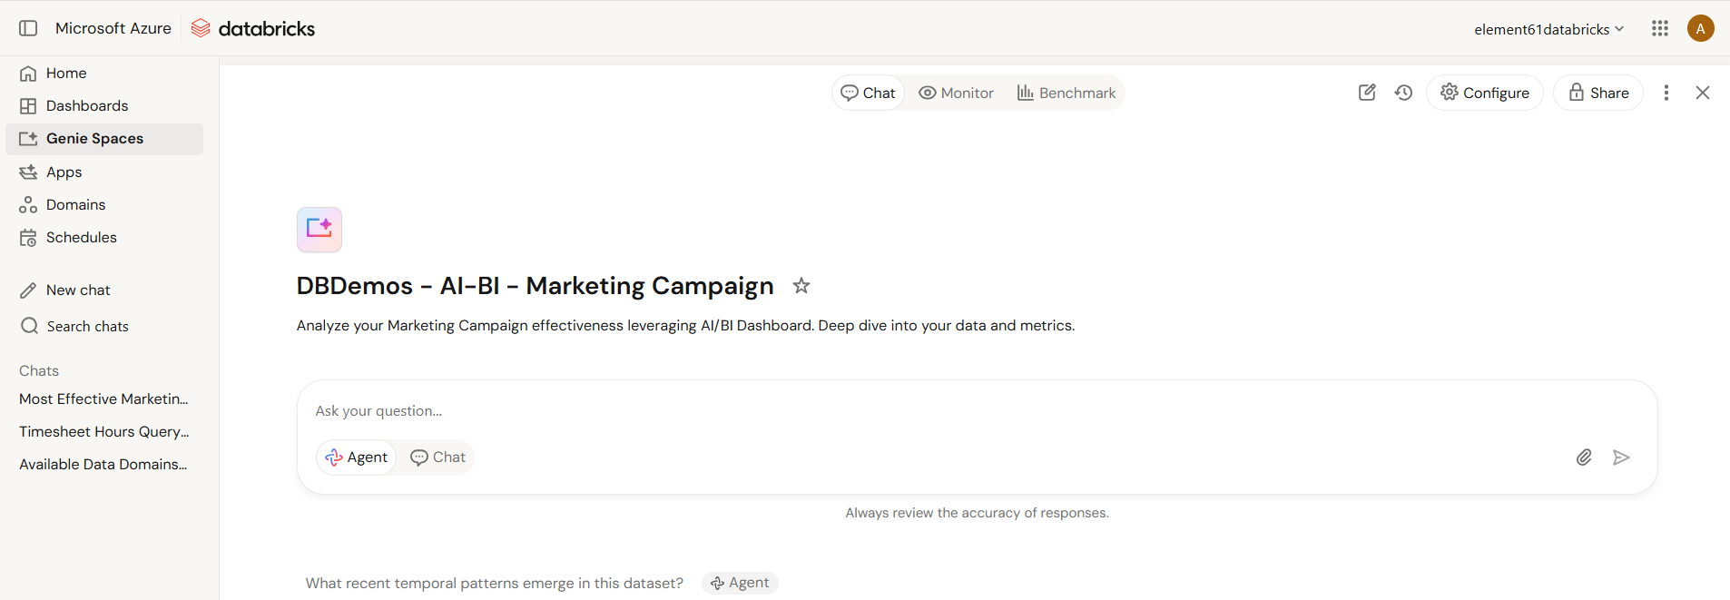Send the question with arrow icon

click(x=1621, y=457)
